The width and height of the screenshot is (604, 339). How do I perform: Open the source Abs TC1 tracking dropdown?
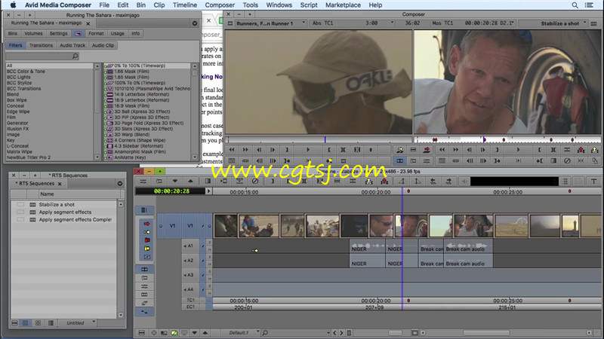click(353, 23)
